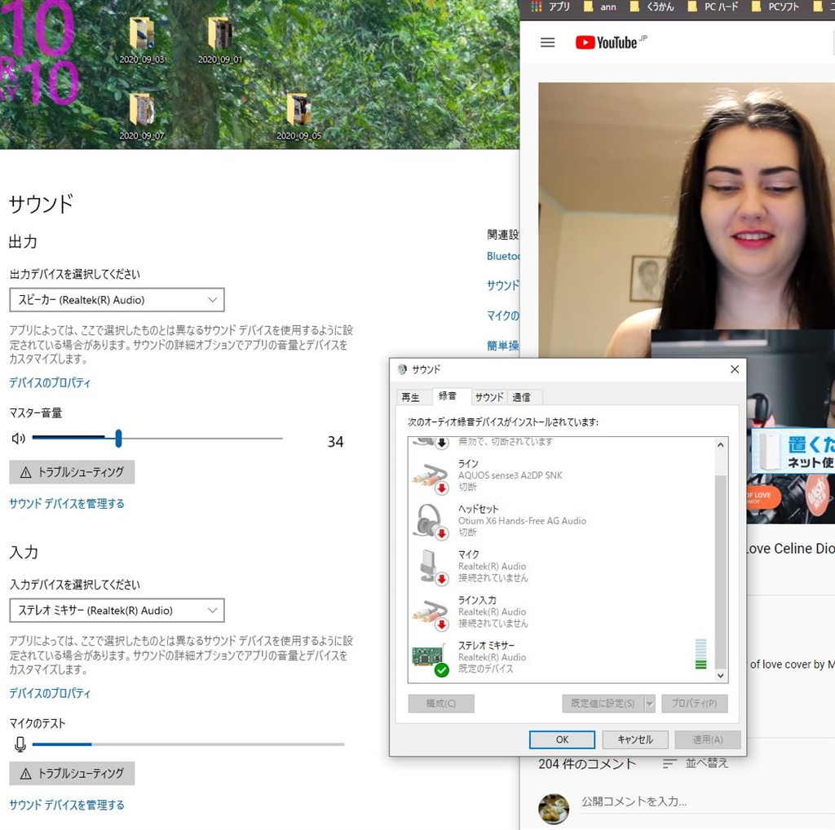Select the ライン入力 Realtek device
Viewport: 835px width, 830px height.
tap(561, 611)
